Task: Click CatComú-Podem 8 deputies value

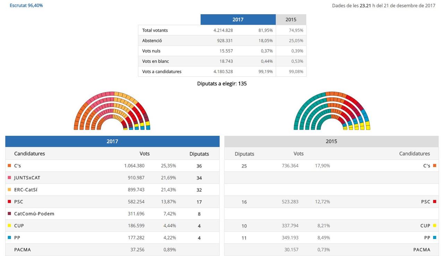Action: [x=199, y=214]
